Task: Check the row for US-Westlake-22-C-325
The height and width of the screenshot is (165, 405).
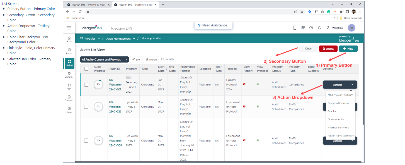Action: (86, 107)
